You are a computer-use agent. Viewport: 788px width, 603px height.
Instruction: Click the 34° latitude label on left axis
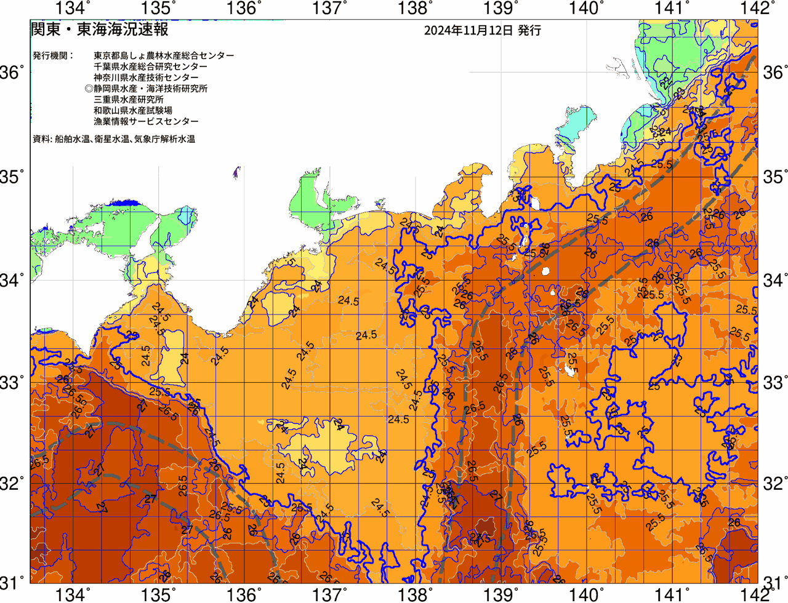pos(13,281)
